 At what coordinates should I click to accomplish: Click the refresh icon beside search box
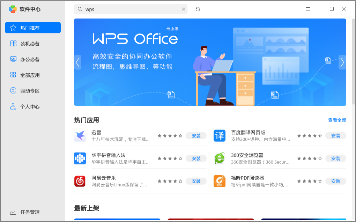(198, 9)
